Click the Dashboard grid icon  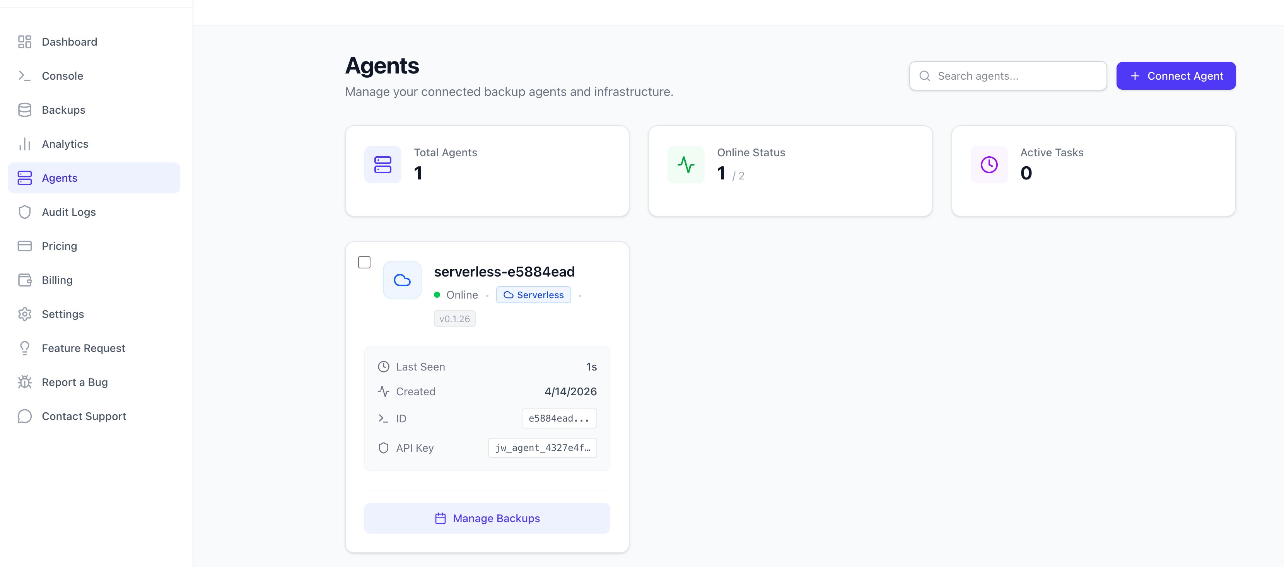24,42
